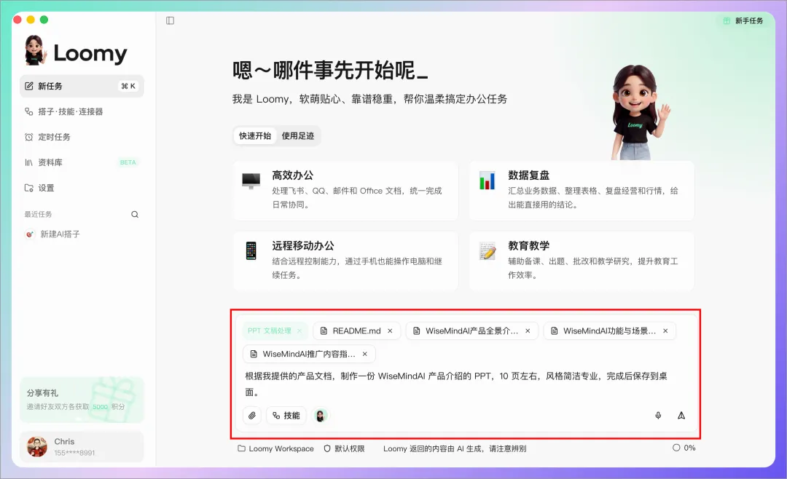Viewport: 787px width, 479px height.
Task: Click the 新任务 compose icon
Action: (x=29, y=87)
